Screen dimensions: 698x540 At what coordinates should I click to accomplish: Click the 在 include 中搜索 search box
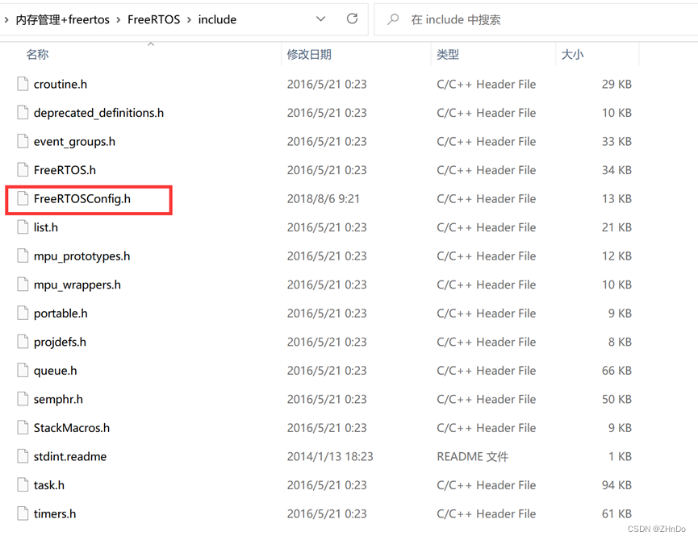pyautogui.click(x=536, y=19)
